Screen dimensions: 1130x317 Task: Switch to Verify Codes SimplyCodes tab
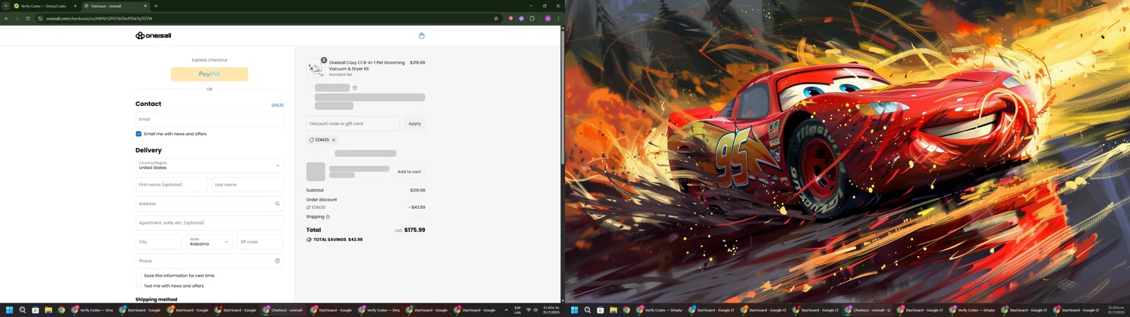point(44,6)
